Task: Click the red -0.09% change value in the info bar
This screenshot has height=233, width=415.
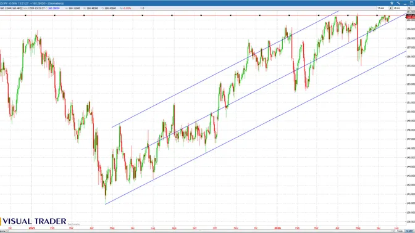Action: click(127, 9)
